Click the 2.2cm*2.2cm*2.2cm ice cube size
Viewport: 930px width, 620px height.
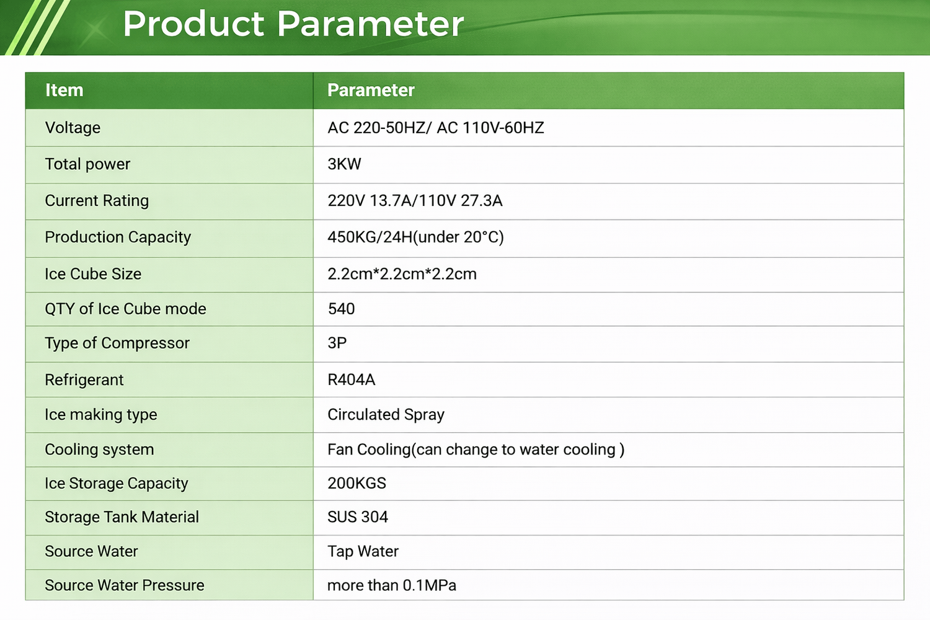(x=402, y=274)
